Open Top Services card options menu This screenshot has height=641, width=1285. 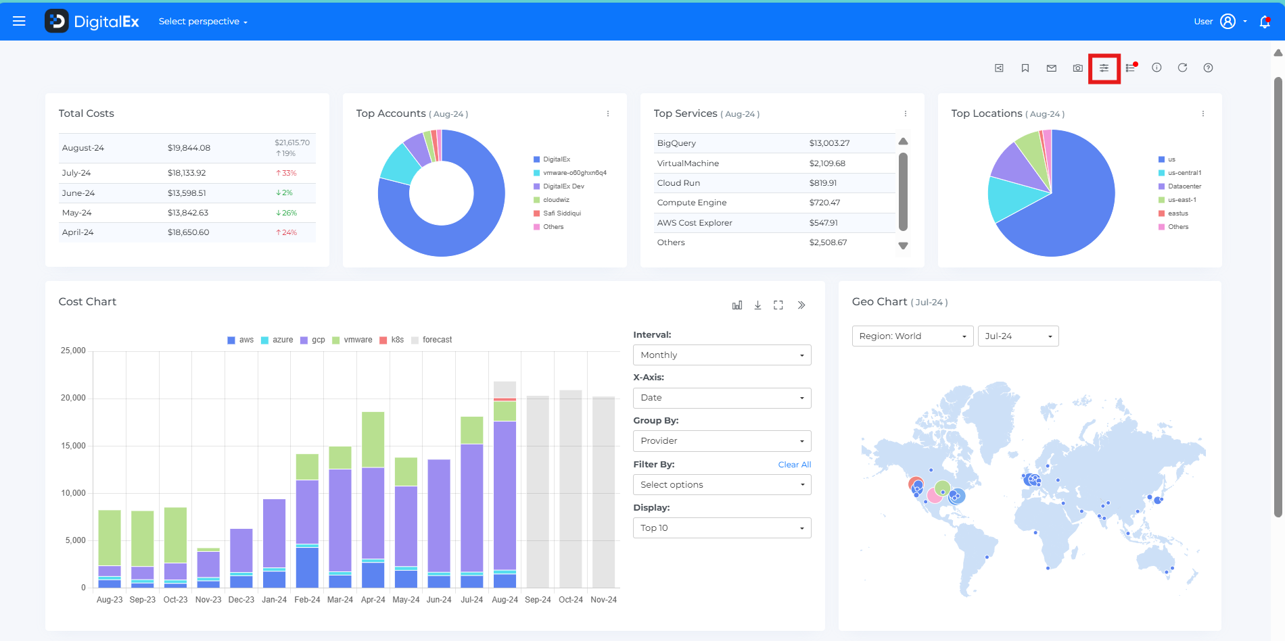pyautogui.click(x=906, y=113)
